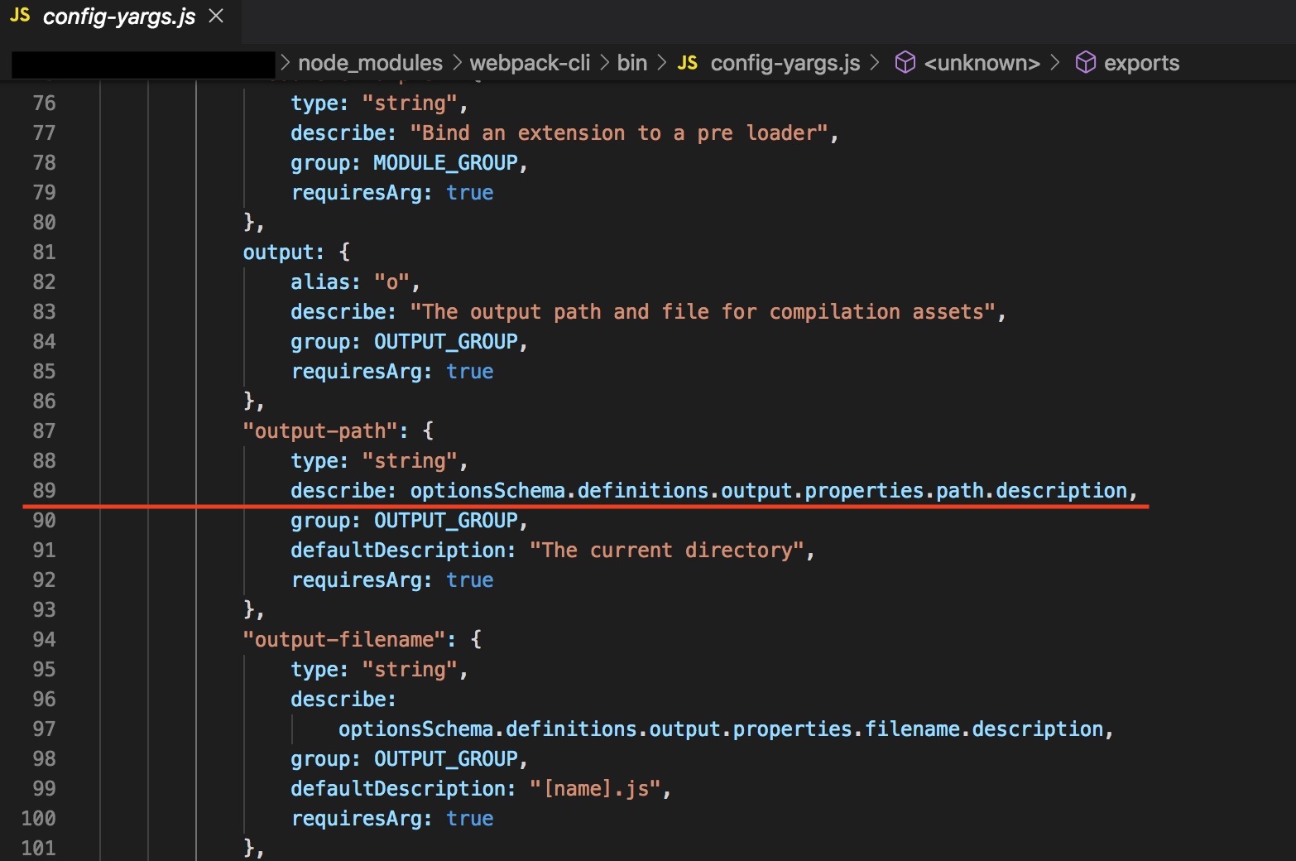The width and height of the screenshot is (1296, 861).
Task: Expand the chevron after node_modules
Action: 456,62
